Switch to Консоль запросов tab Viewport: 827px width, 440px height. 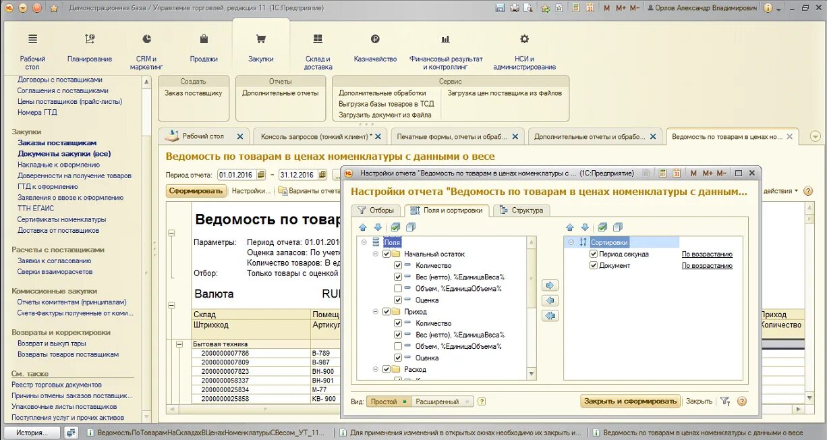(321, 136)
